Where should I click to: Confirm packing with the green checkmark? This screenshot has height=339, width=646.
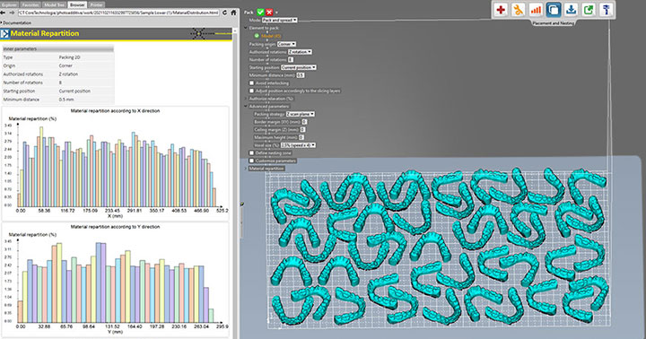coord(260,13)
